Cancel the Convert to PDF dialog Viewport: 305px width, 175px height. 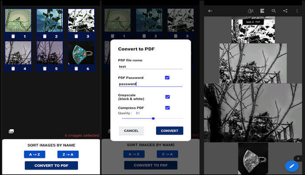(x=131, y=131)
